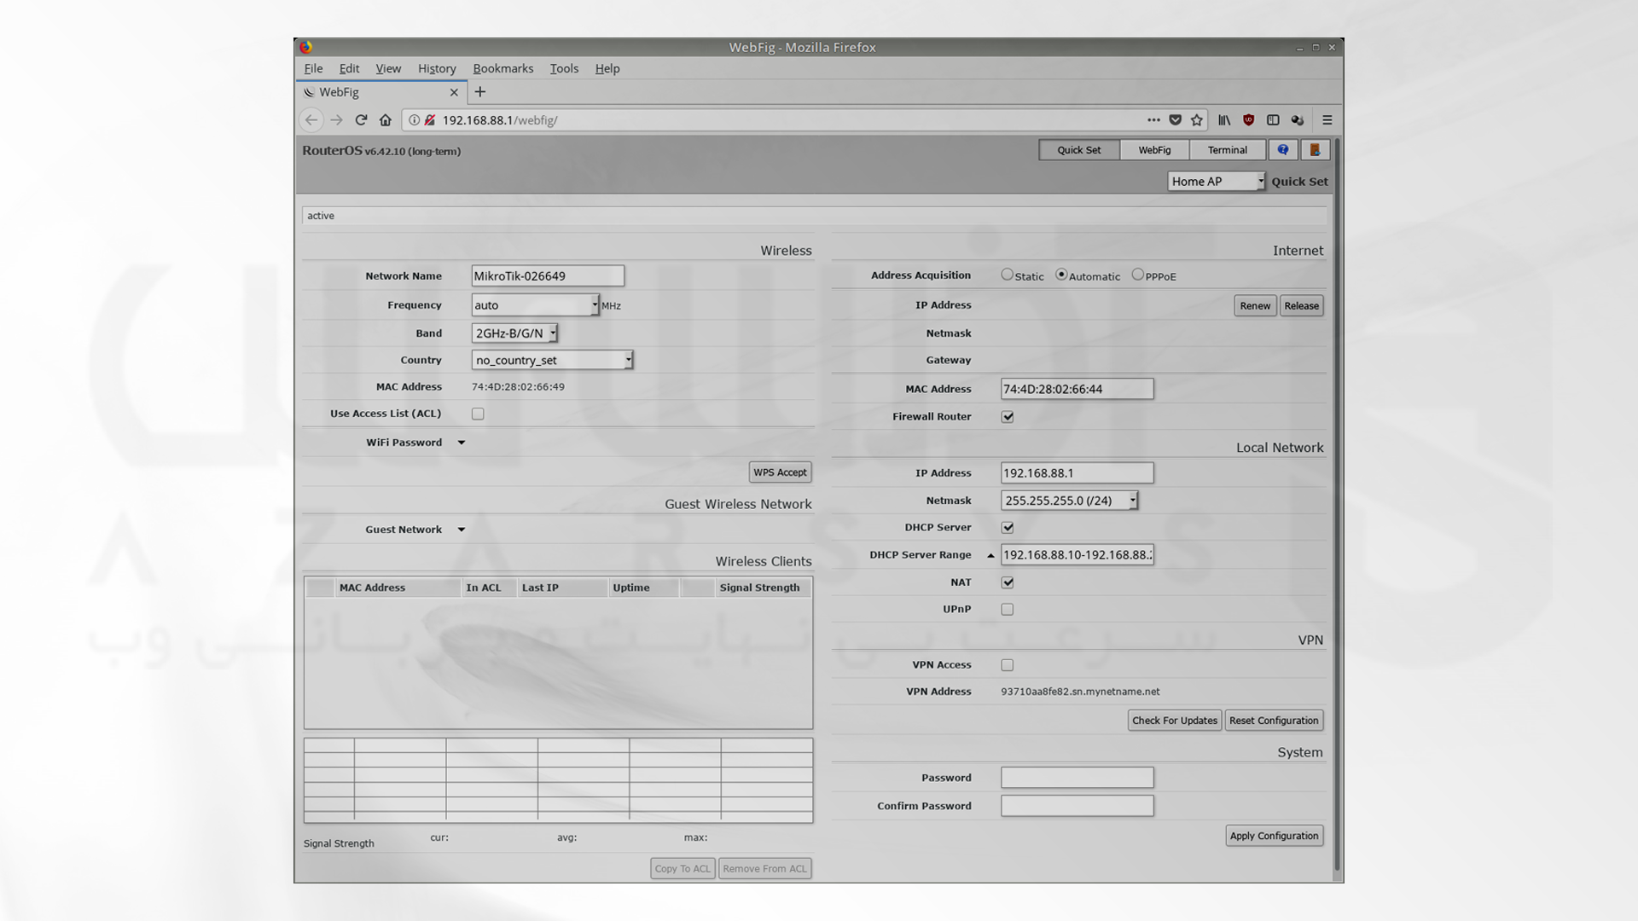Click the browser address bar URL
The image size is (1638, 921).
(x=500, y=120)
